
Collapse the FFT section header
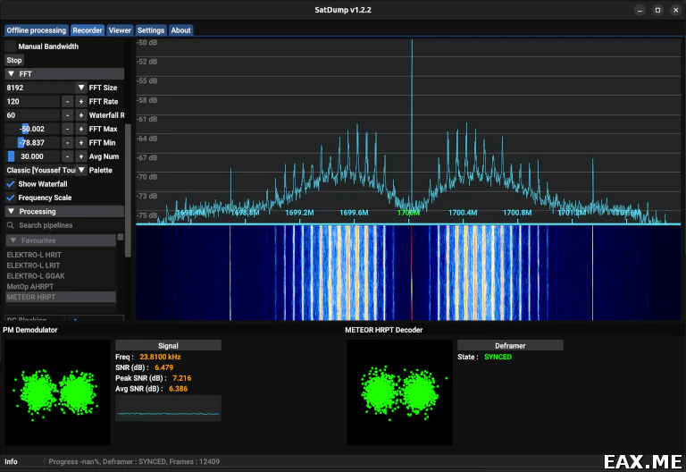pyautogui.click(x=64, y=73)
